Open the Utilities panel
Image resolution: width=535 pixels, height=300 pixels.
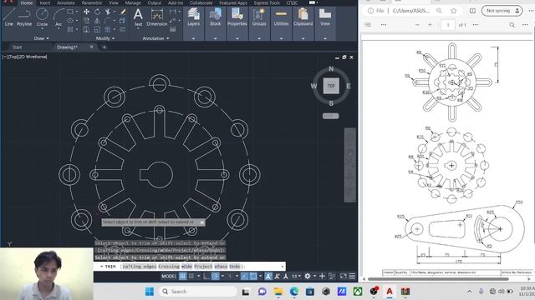click(x=281, y=23)
